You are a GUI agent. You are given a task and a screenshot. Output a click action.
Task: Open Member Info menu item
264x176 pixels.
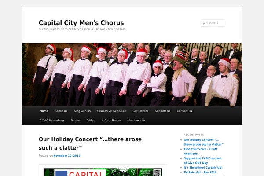[x=136, y=121]
